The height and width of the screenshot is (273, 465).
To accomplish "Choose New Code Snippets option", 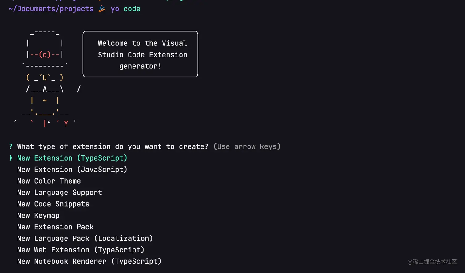I will point(53,204).
